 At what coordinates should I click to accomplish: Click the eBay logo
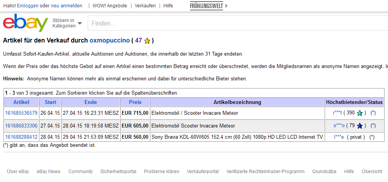tap(25, 23)
